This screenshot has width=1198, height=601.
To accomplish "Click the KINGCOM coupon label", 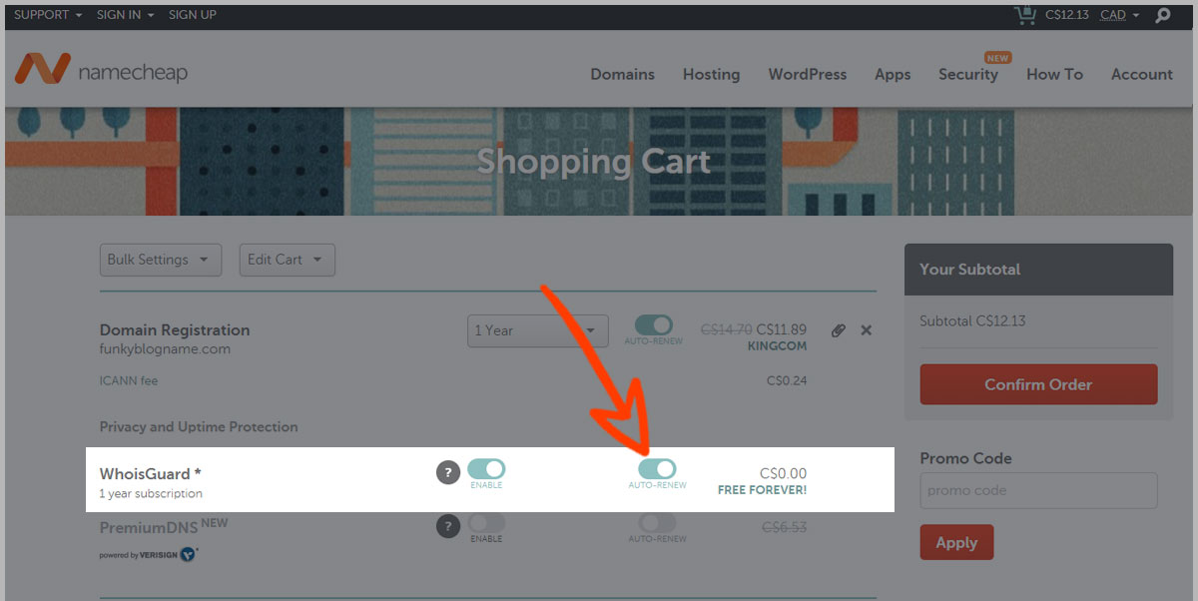I will (777, 346).
